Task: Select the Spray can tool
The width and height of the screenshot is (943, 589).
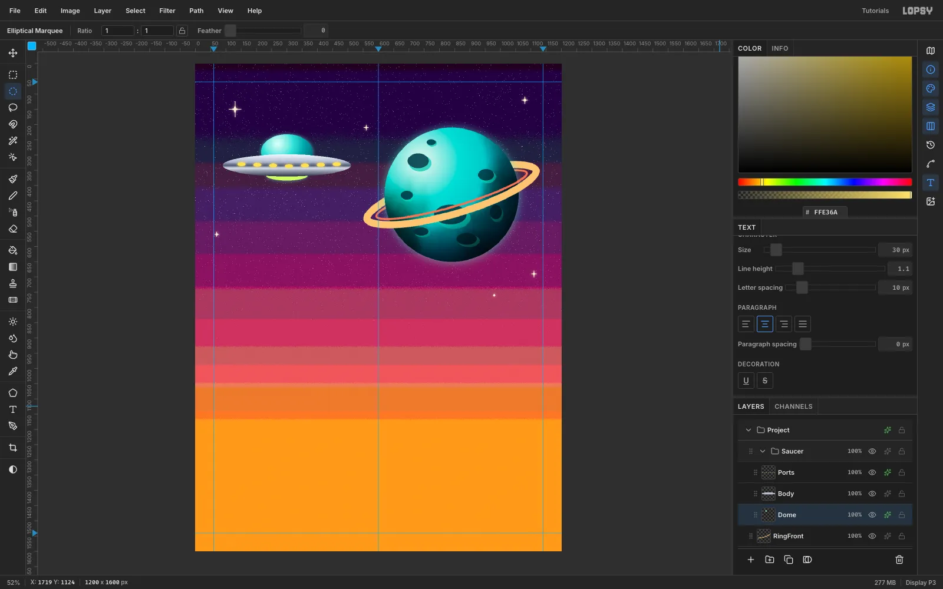Action: click(13, 212)
